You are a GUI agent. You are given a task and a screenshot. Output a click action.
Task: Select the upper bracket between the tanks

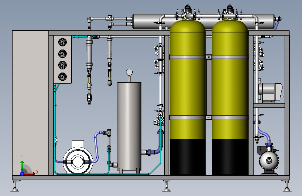click(x=209, y=57)
